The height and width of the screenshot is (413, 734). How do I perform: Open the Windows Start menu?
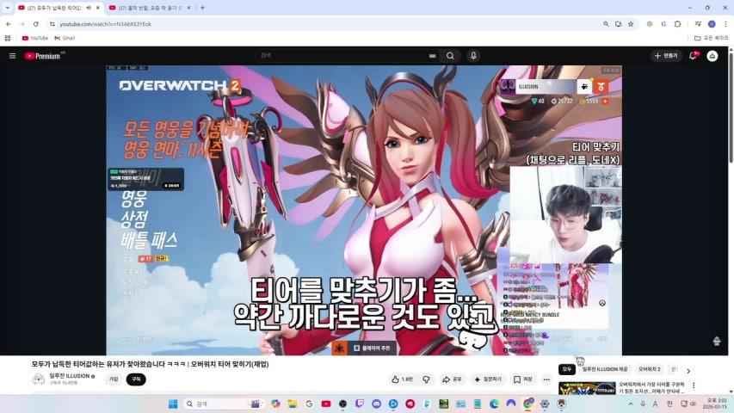[x=171, y=404]
